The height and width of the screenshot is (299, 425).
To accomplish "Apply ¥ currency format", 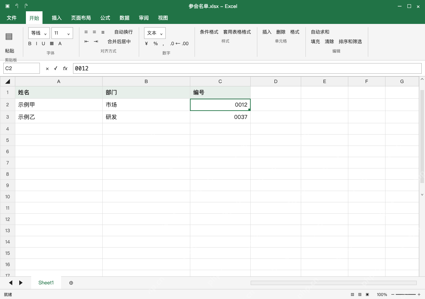I will tap(146, 44).
